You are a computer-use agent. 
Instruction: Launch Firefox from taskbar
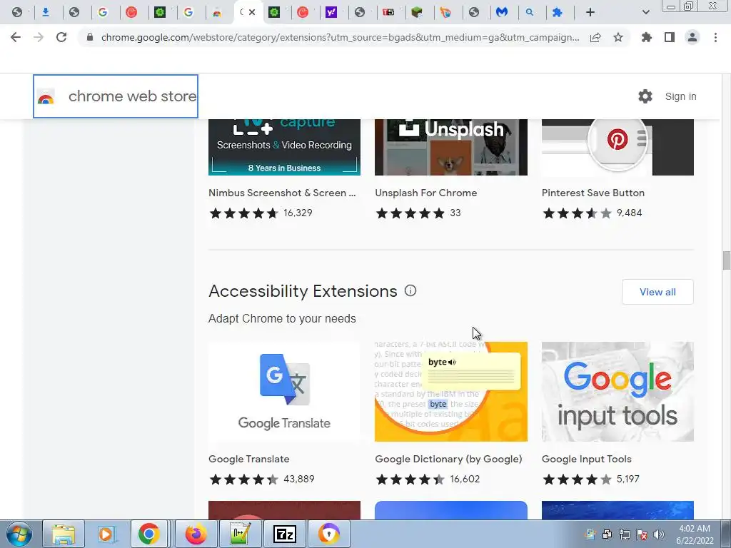click(196, 534)
